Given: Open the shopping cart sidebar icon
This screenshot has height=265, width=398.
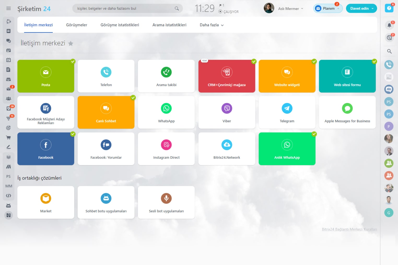Looking at the screenshot, I should 8,137.
